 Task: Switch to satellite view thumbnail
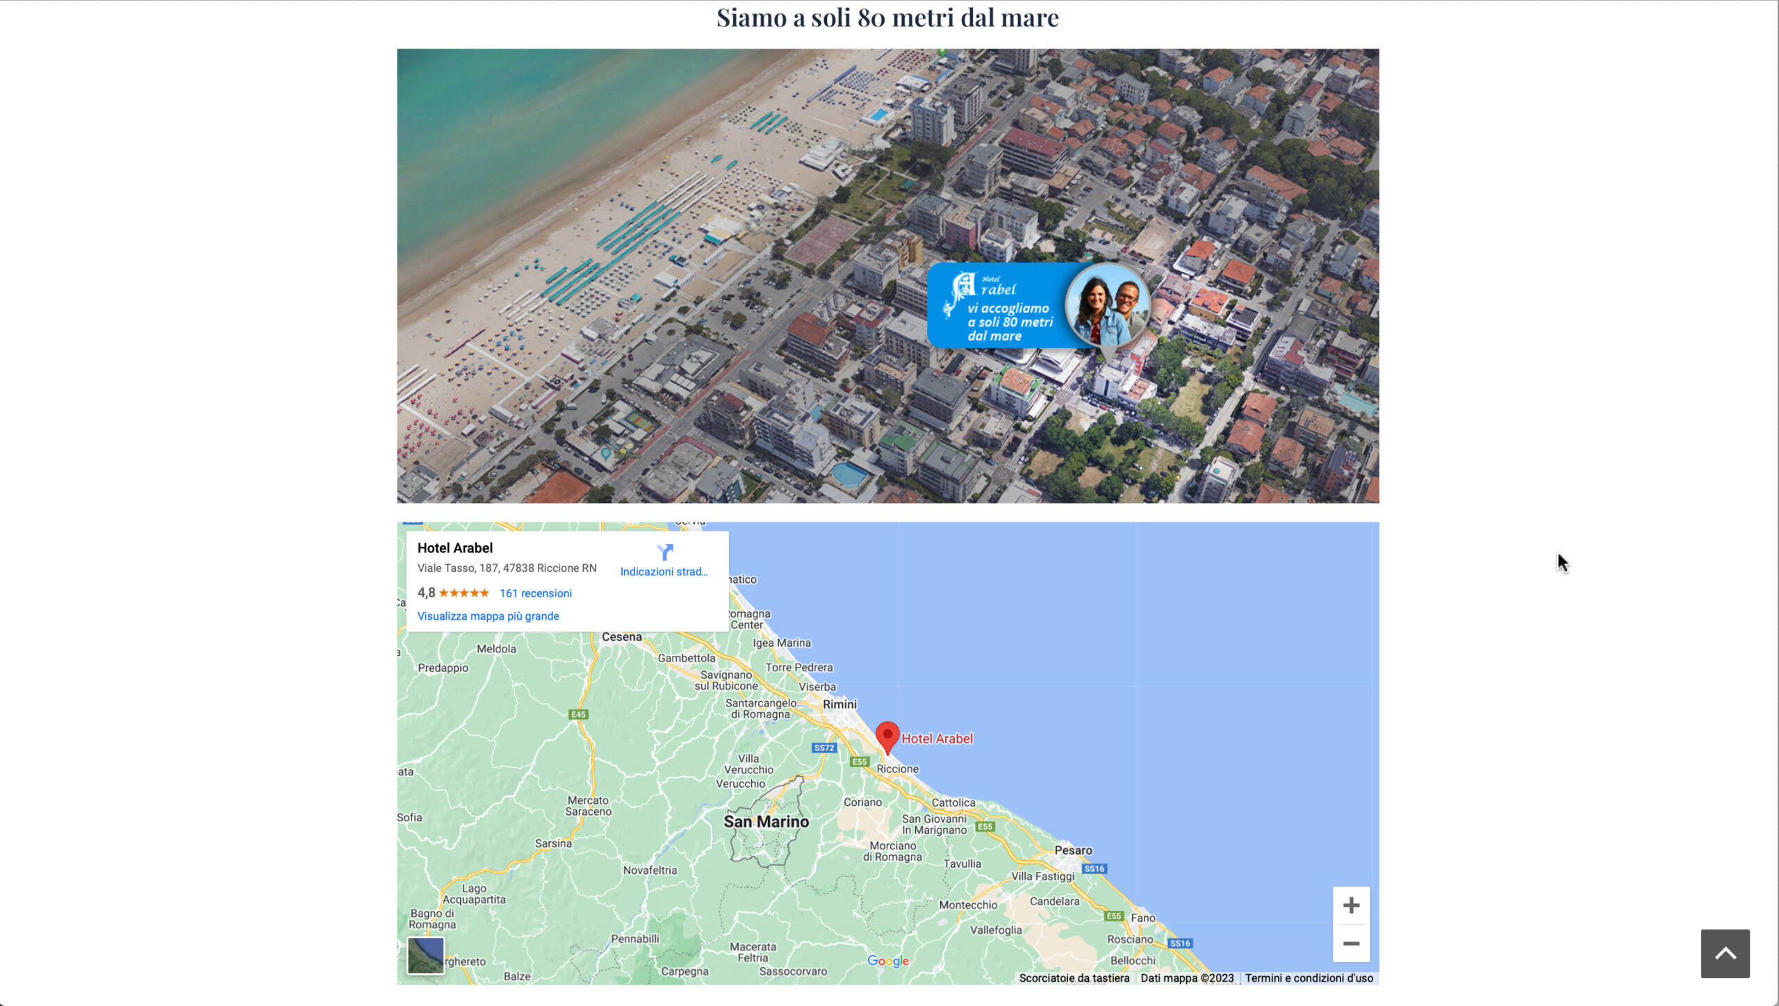point(425,955)
